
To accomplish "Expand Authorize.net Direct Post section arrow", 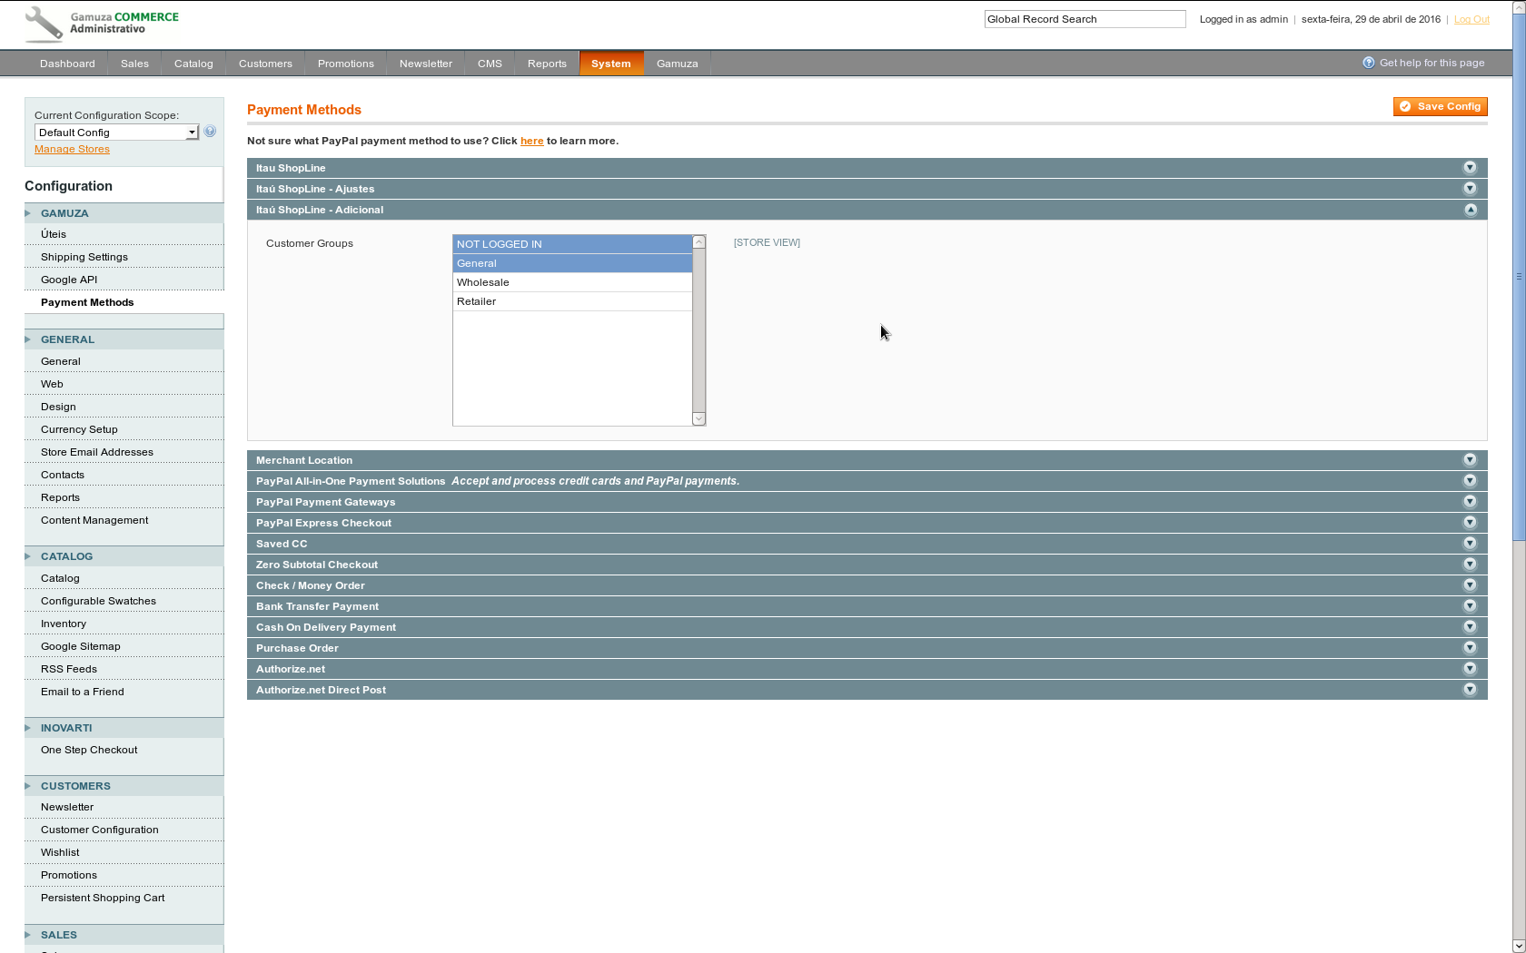I will (1470, 690).
